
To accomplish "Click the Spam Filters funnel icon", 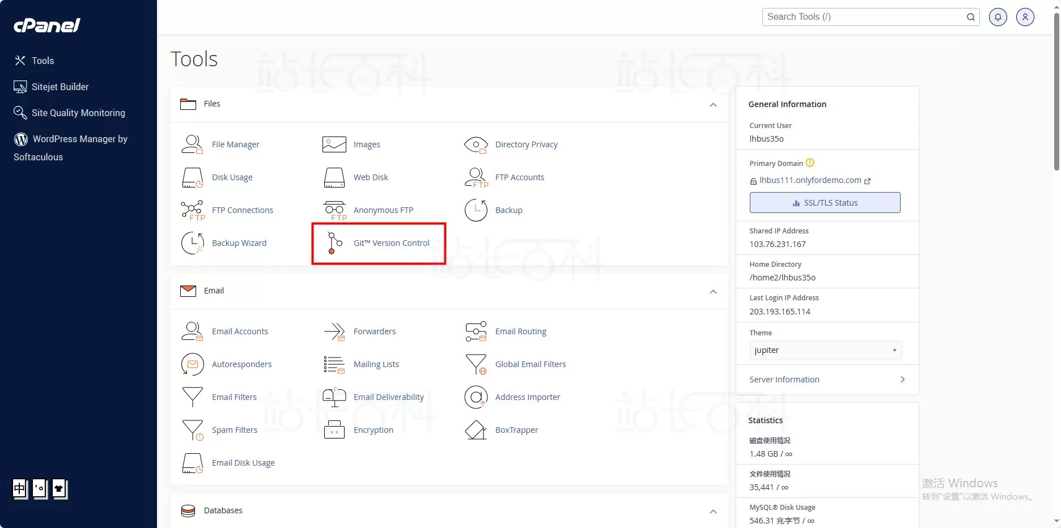I will [x=192, y=430].
